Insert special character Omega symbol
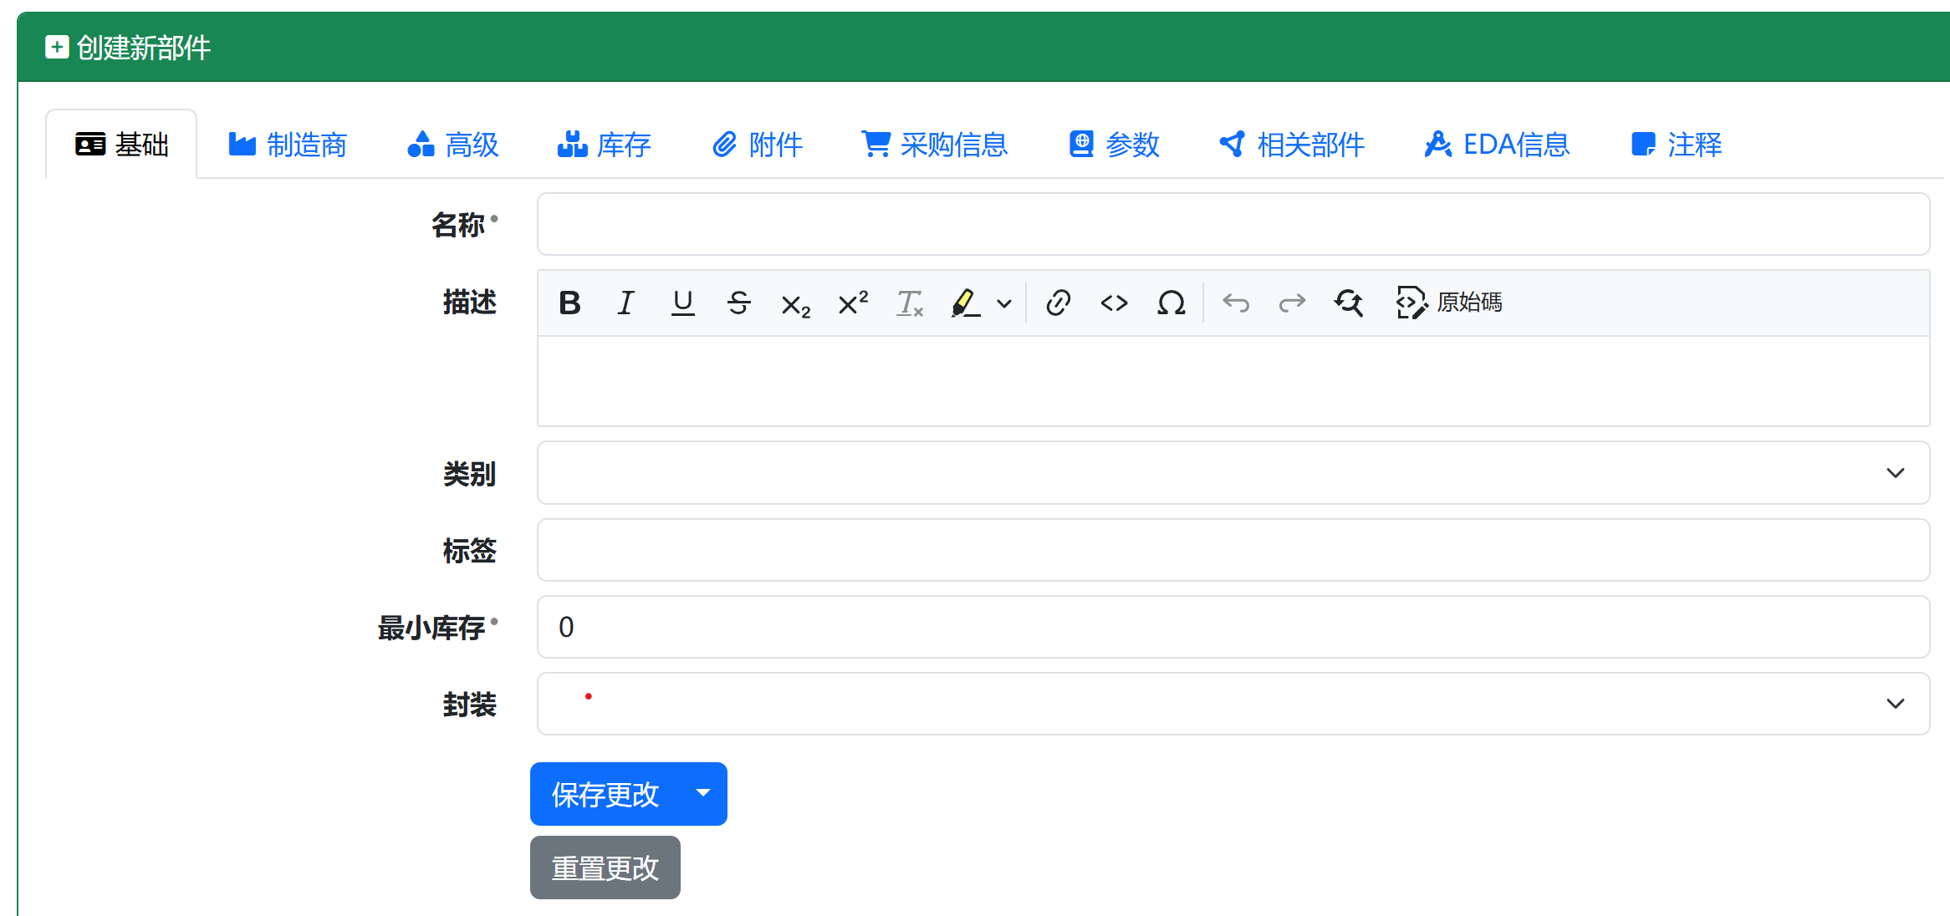 coord(1171,303)
